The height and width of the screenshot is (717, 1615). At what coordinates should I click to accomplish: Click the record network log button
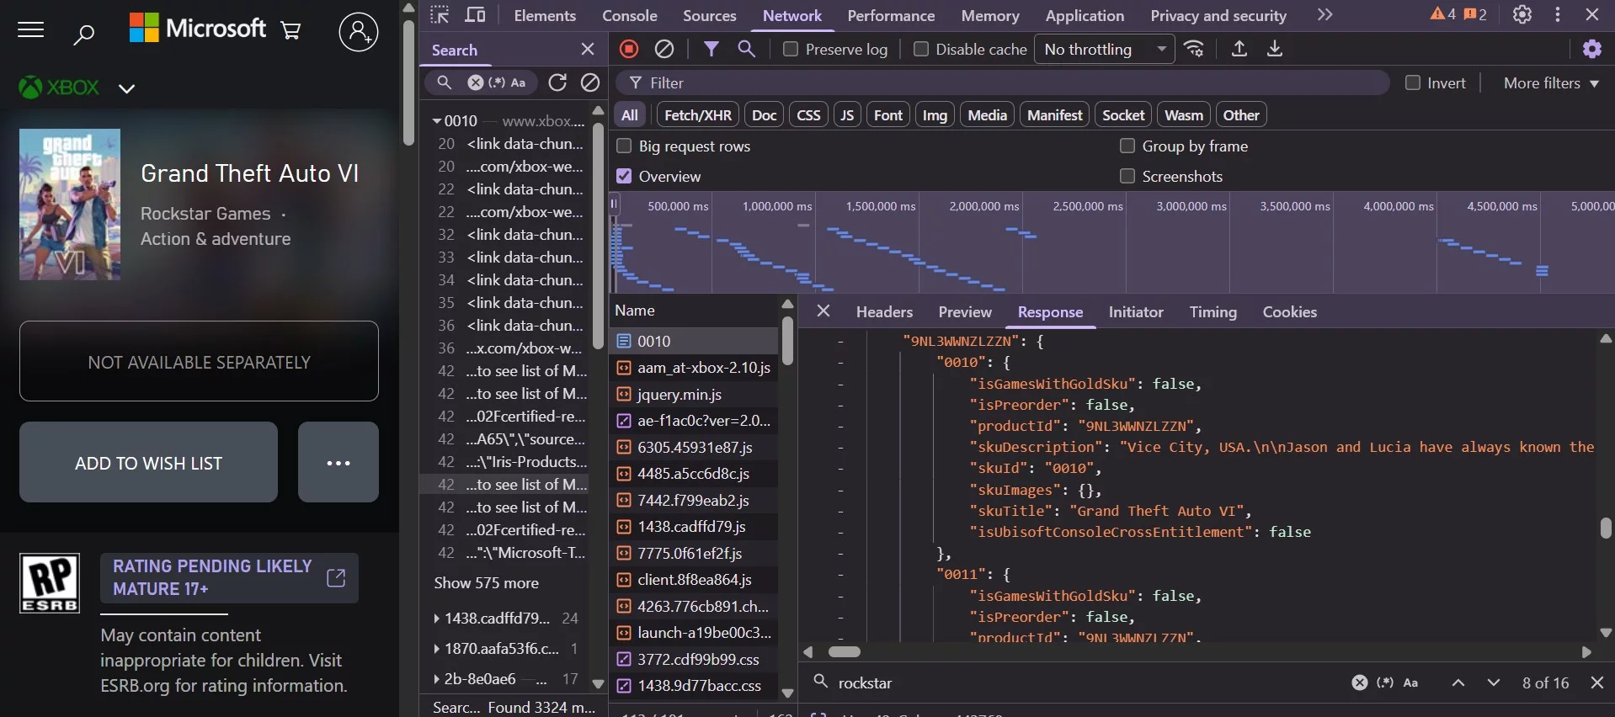pos(628,49)
